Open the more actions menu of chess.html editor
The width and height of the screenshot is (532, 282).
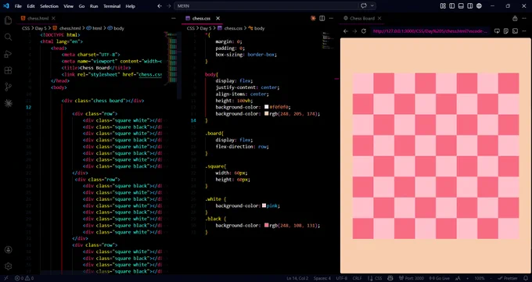click(174, 18)
